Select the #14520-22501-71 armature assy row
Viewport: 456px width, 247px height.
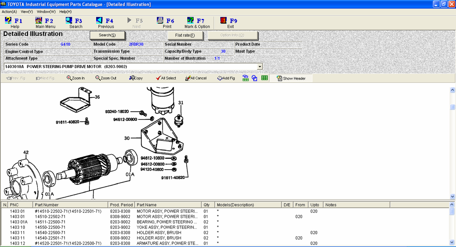coord(225,243)
